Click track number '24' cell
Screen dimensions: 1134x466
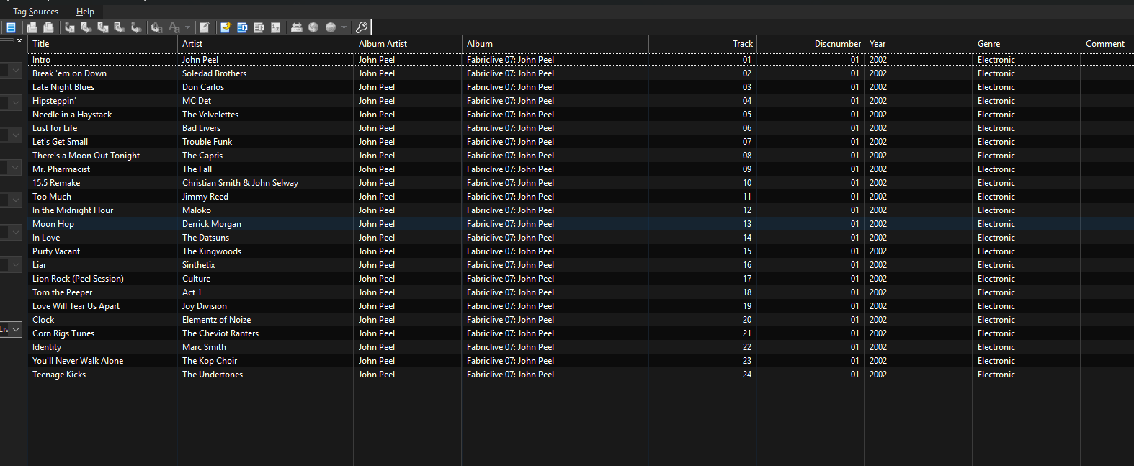[x=747, y=375]
